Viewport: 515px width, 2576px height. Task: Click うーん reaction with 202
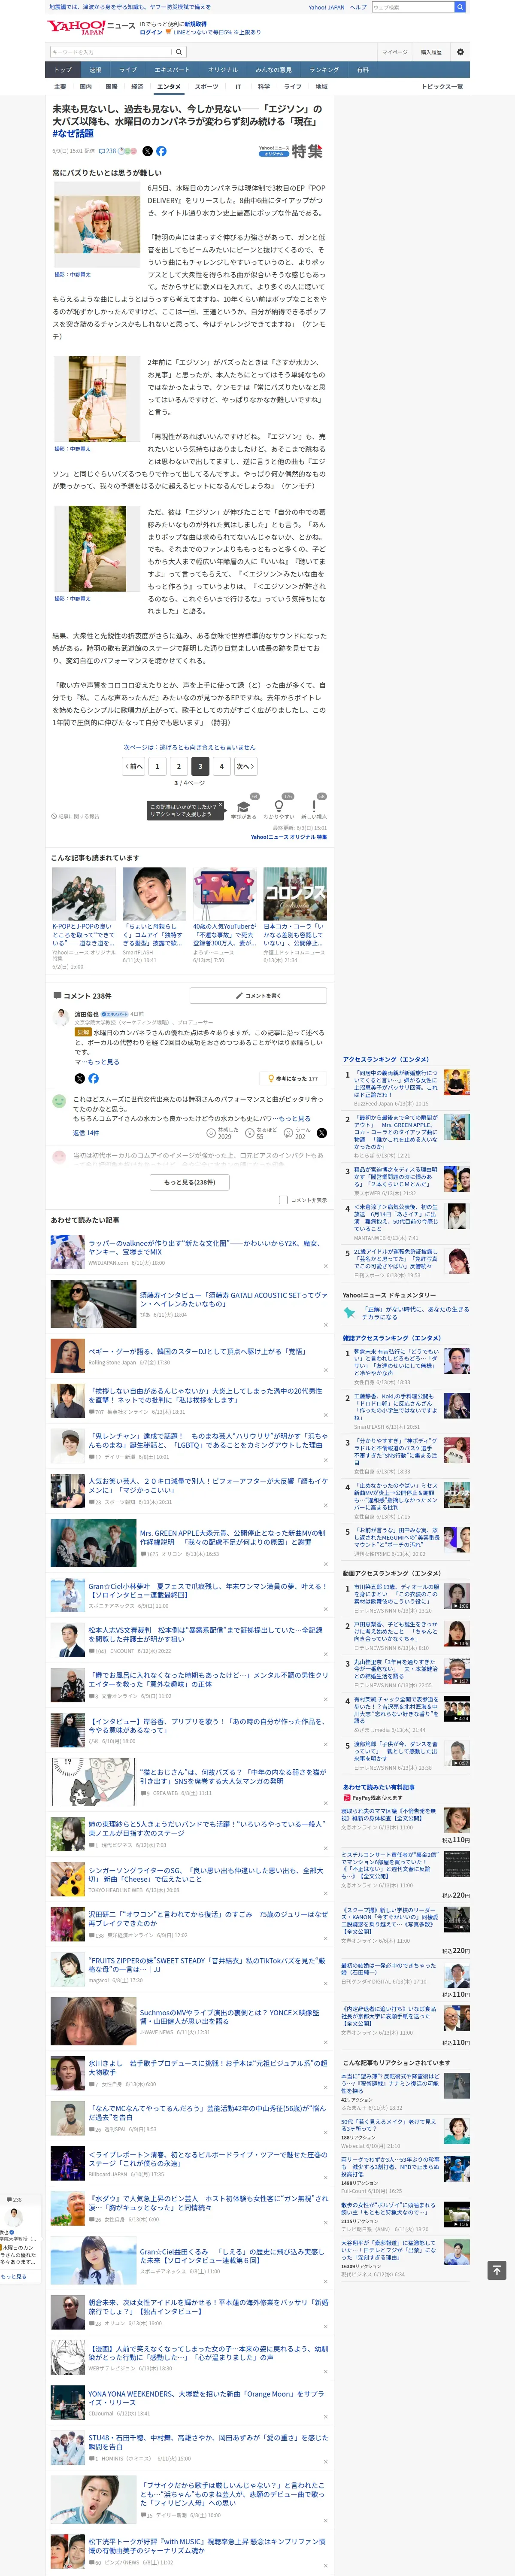pos(297,1133)
